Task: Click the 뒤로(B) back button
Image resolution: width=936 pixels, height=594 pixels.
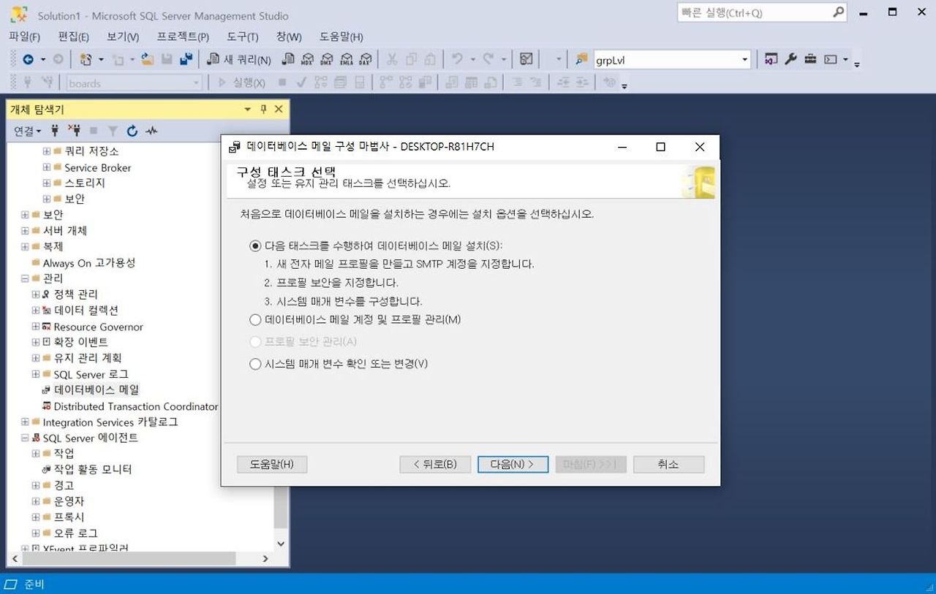Action: [x=435, y=465]
